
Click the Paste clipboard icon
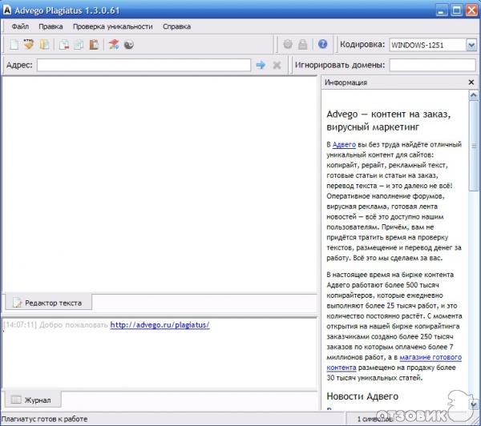[94, 45]
